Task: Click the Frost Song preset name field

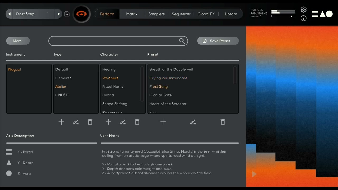Action: (x=34, y=14)
